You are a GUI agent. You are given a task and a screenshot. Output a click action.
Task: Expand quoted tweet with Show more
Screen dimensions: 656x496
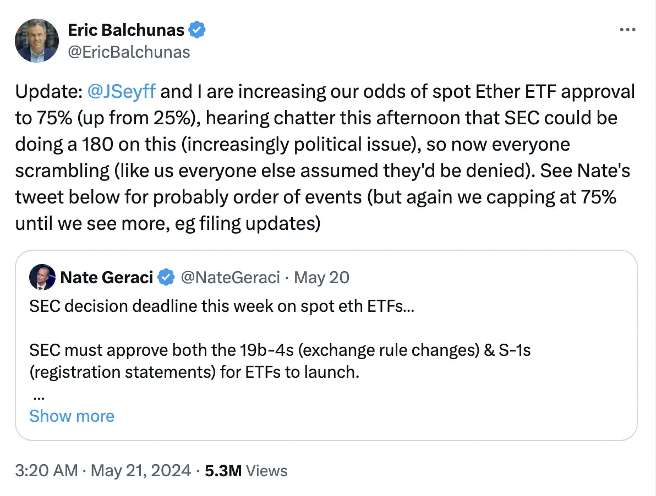[72, 416]
